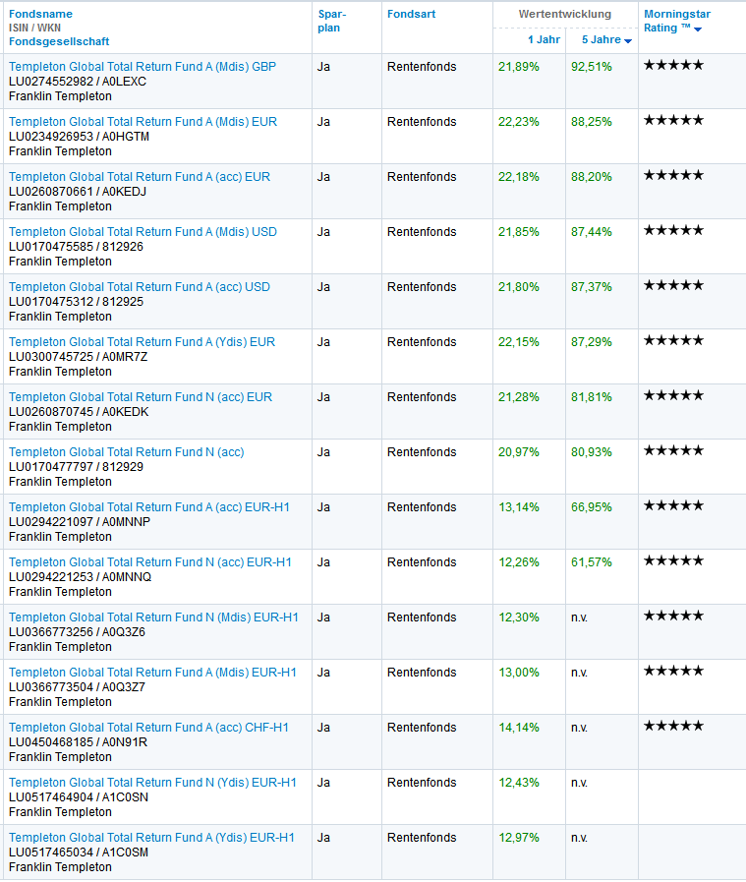The height and width of the screenshot is (882, 746).
Task: Open Templeton Global Total Return Fund A (acc) USD
Action: pos(140,287)
